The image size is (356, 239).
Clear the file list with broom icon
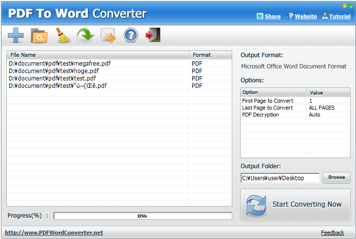click(62, 36)
